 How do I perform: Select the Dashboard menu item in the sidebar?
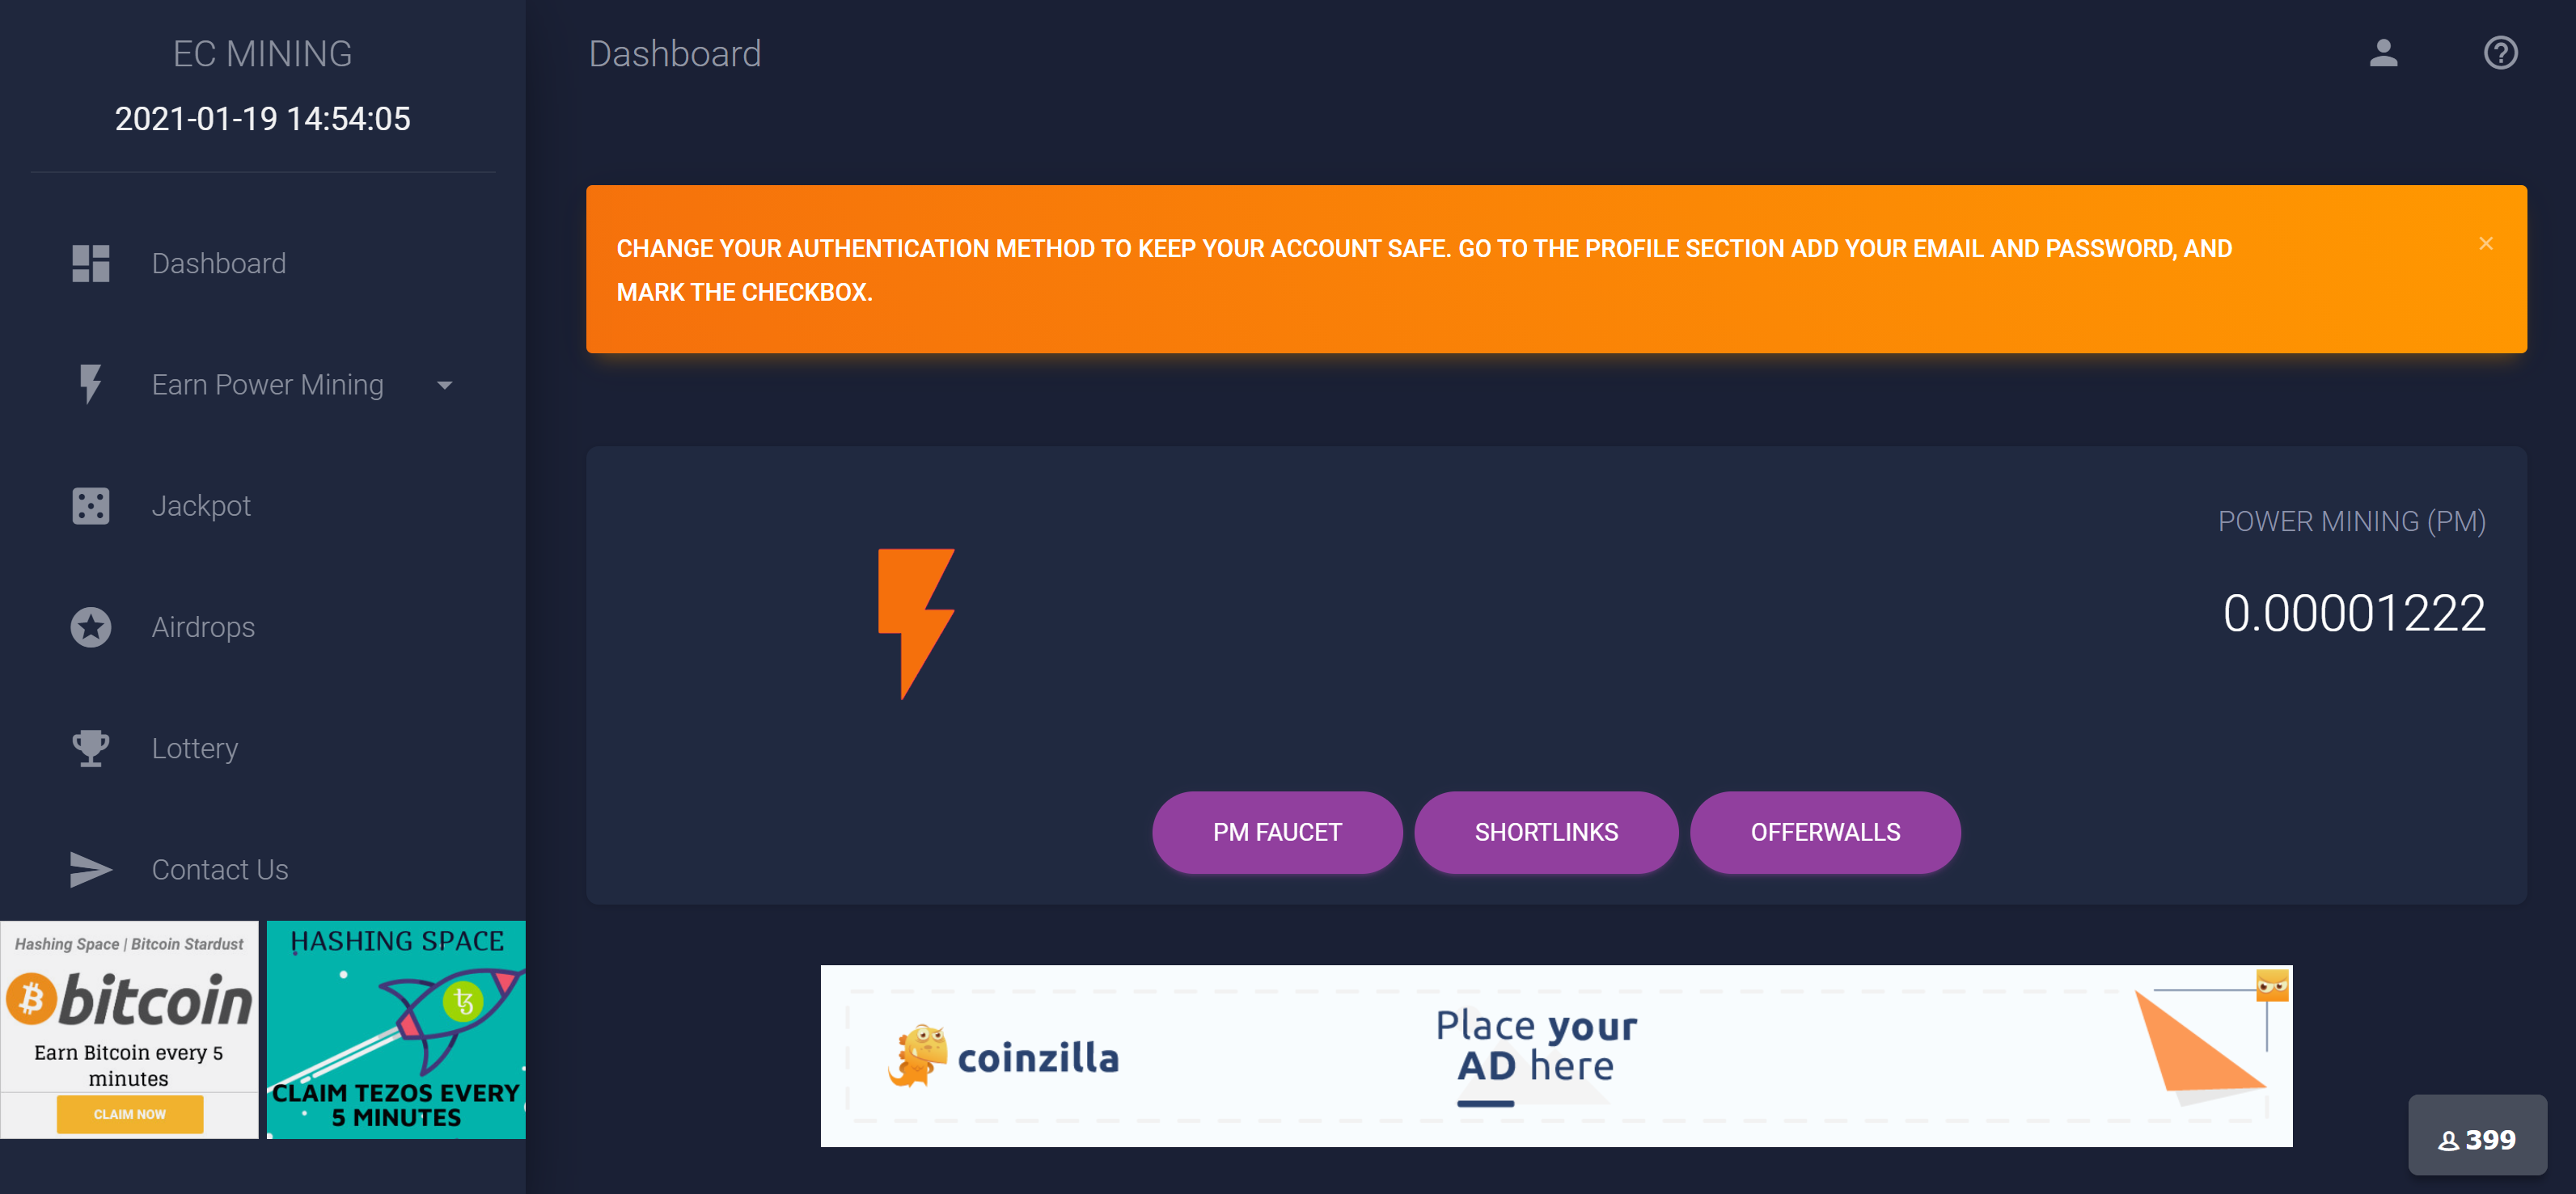pos(219,263)
